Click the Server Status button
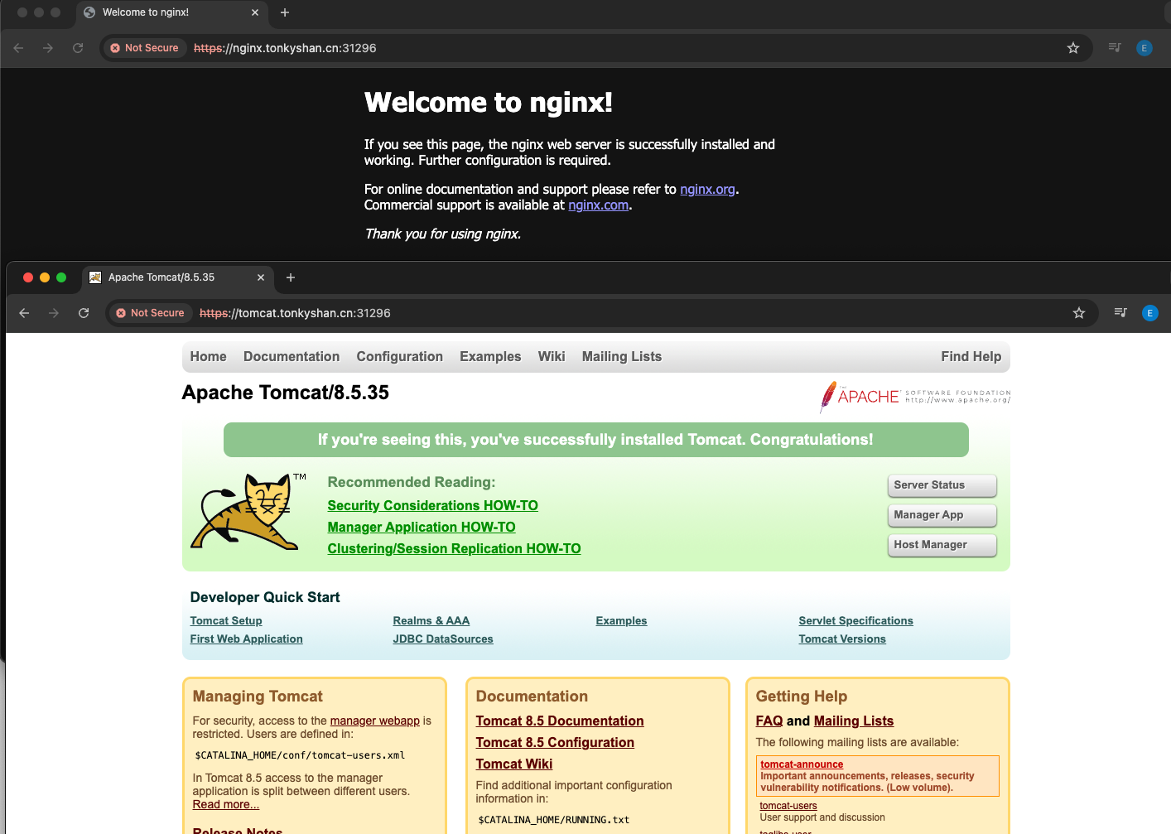 942,485
